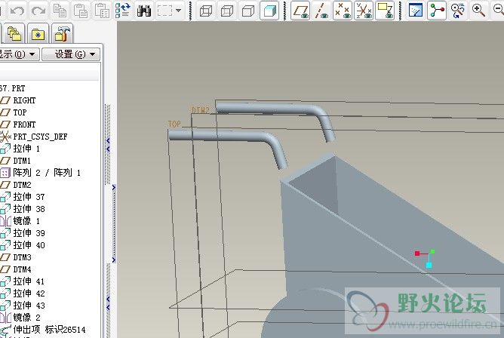Select 阵列 2 / 阵列 1 pattern
Image resolution: width=504 pixels, height=338 pixels.
point(47,173)
